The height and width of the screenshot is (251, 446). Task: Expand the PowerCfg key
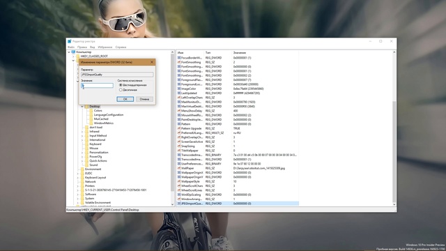(x=82, y=156)
